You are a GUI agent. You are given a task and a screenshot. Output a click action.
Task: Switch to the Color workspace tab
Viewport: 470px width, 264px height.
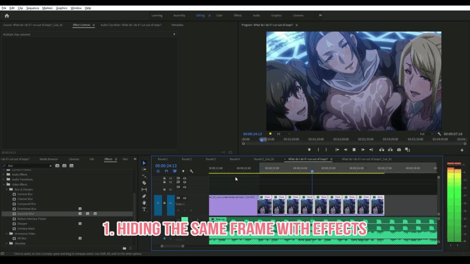pos(219,16)
